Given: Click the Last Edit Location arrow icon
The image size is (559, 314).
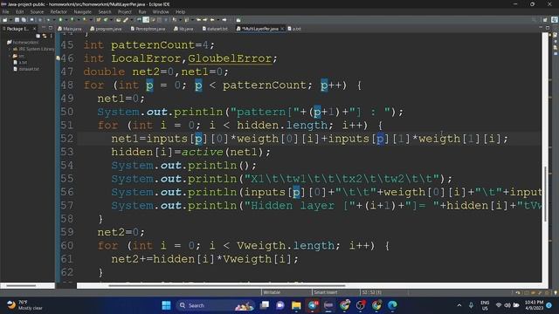Looking at the screenshot, I should tap(198, 20).
